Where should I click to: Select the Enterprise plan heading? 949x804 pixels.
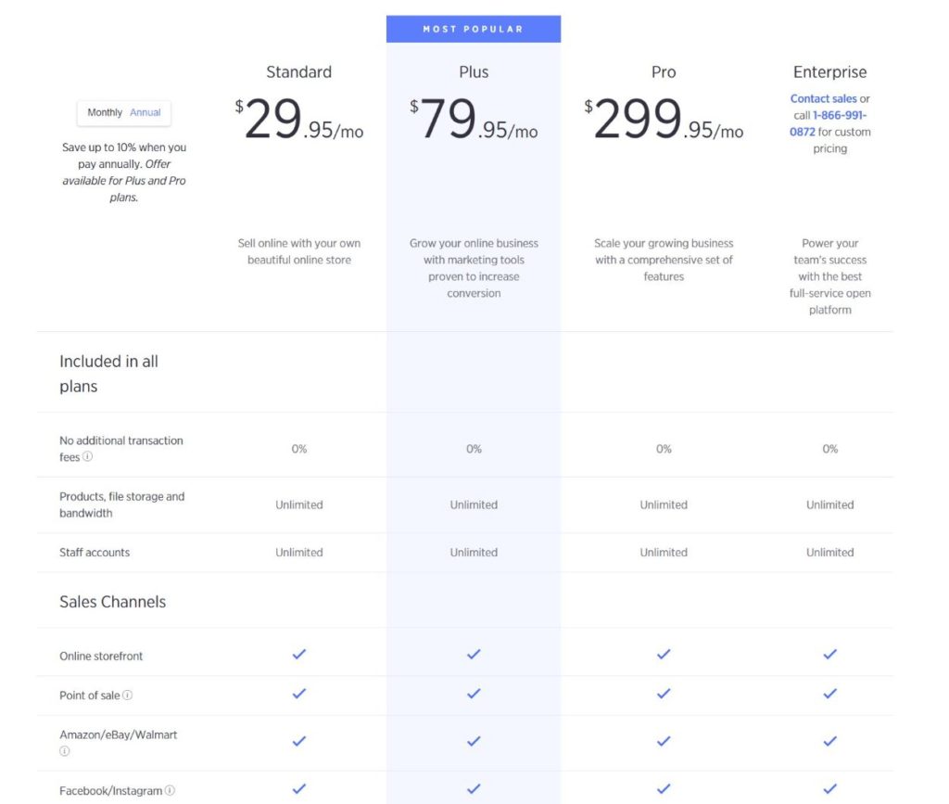[829, 71]
